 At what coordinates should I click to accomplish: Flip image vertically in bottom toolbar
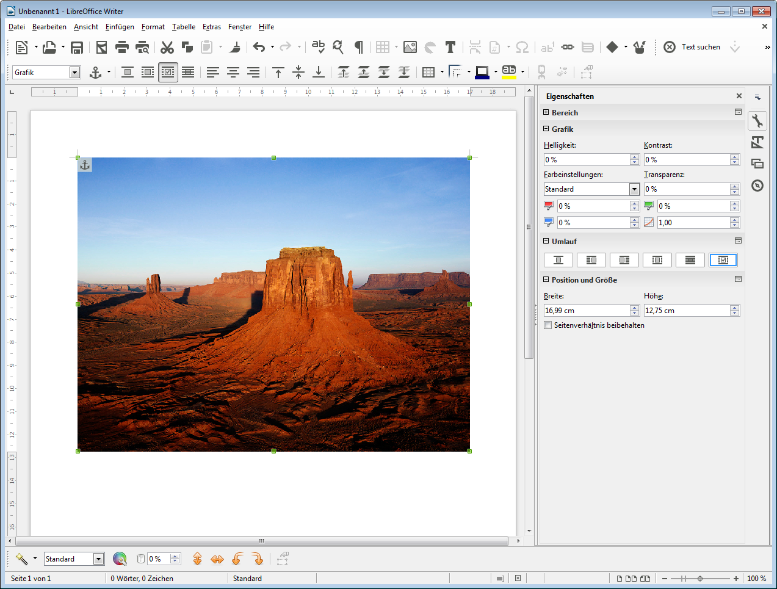pyautogui.click(x=197, y=558)
